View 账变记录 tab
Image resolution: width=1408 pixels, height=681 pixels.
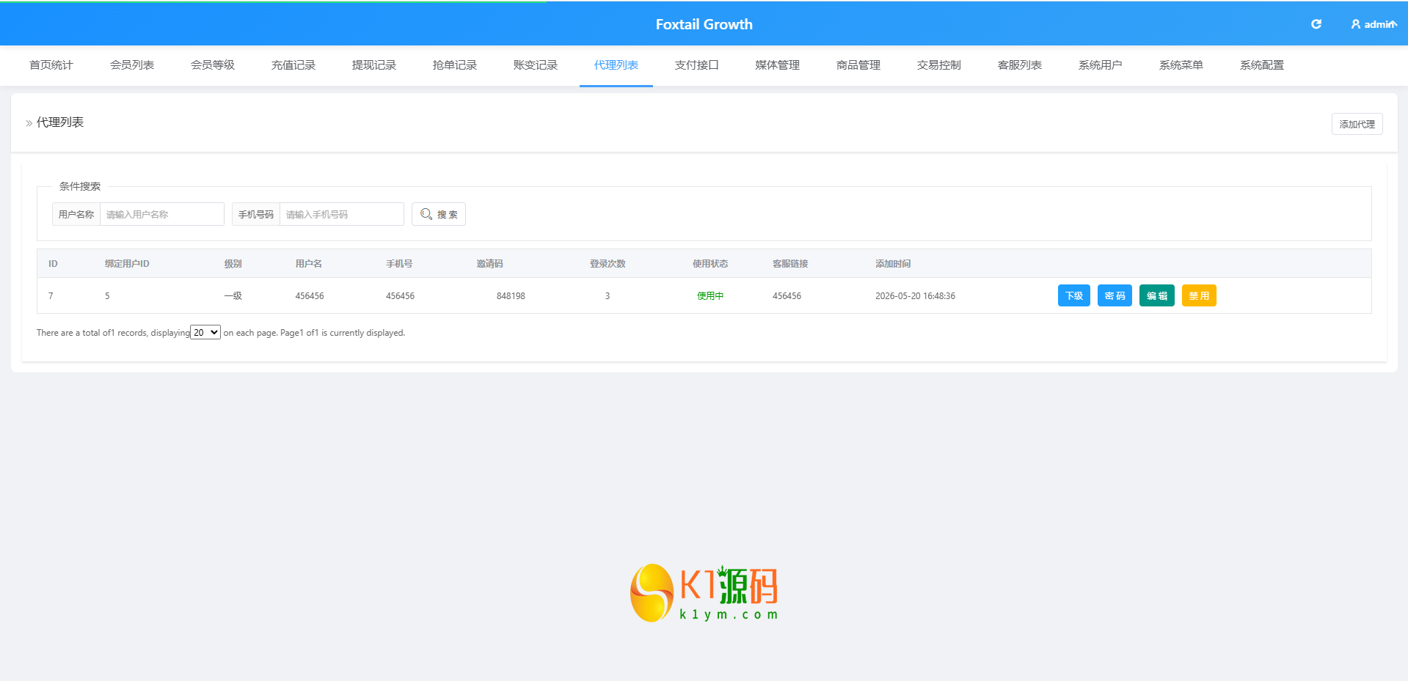click(536, 65)
